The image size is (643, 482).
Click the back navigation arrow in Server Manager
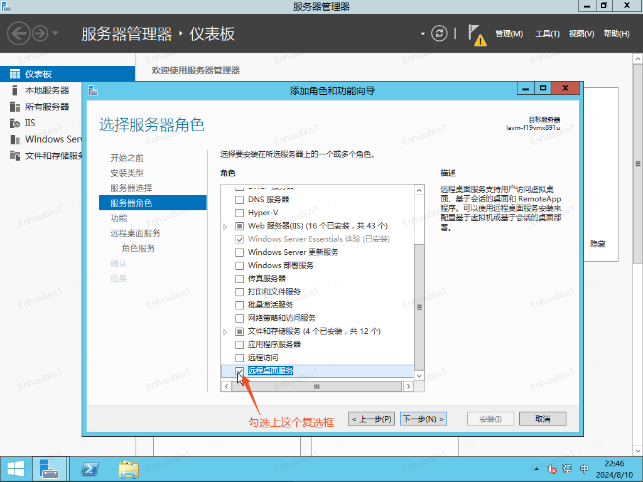(x=19, y=33)
